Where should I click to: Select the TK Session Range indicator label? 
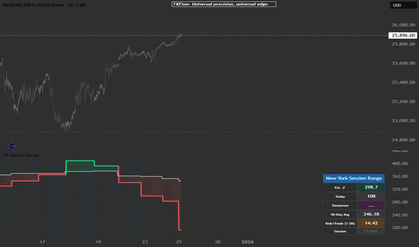[22, 155]
